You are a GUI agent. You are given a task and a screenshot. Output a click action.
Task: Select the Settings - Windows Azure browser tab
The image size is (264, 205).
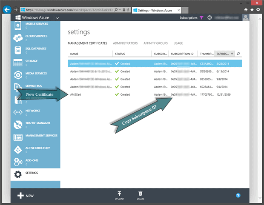pos(157,11)
